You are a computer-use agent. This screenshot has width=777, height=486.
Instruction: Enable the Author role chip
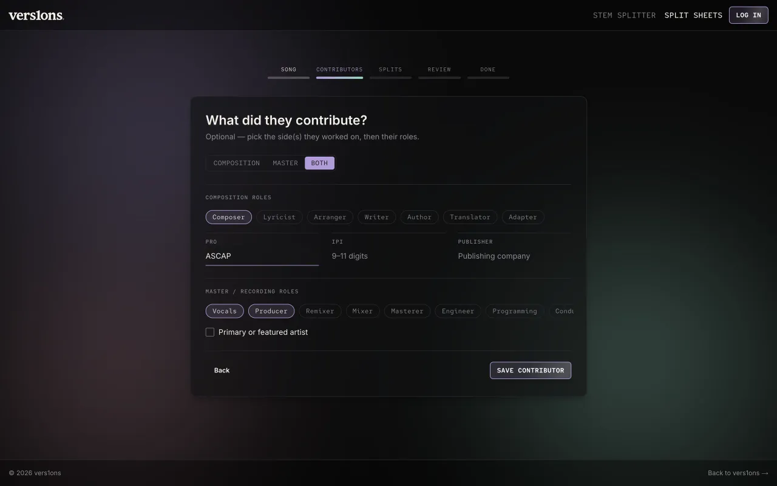pos(419,217)
